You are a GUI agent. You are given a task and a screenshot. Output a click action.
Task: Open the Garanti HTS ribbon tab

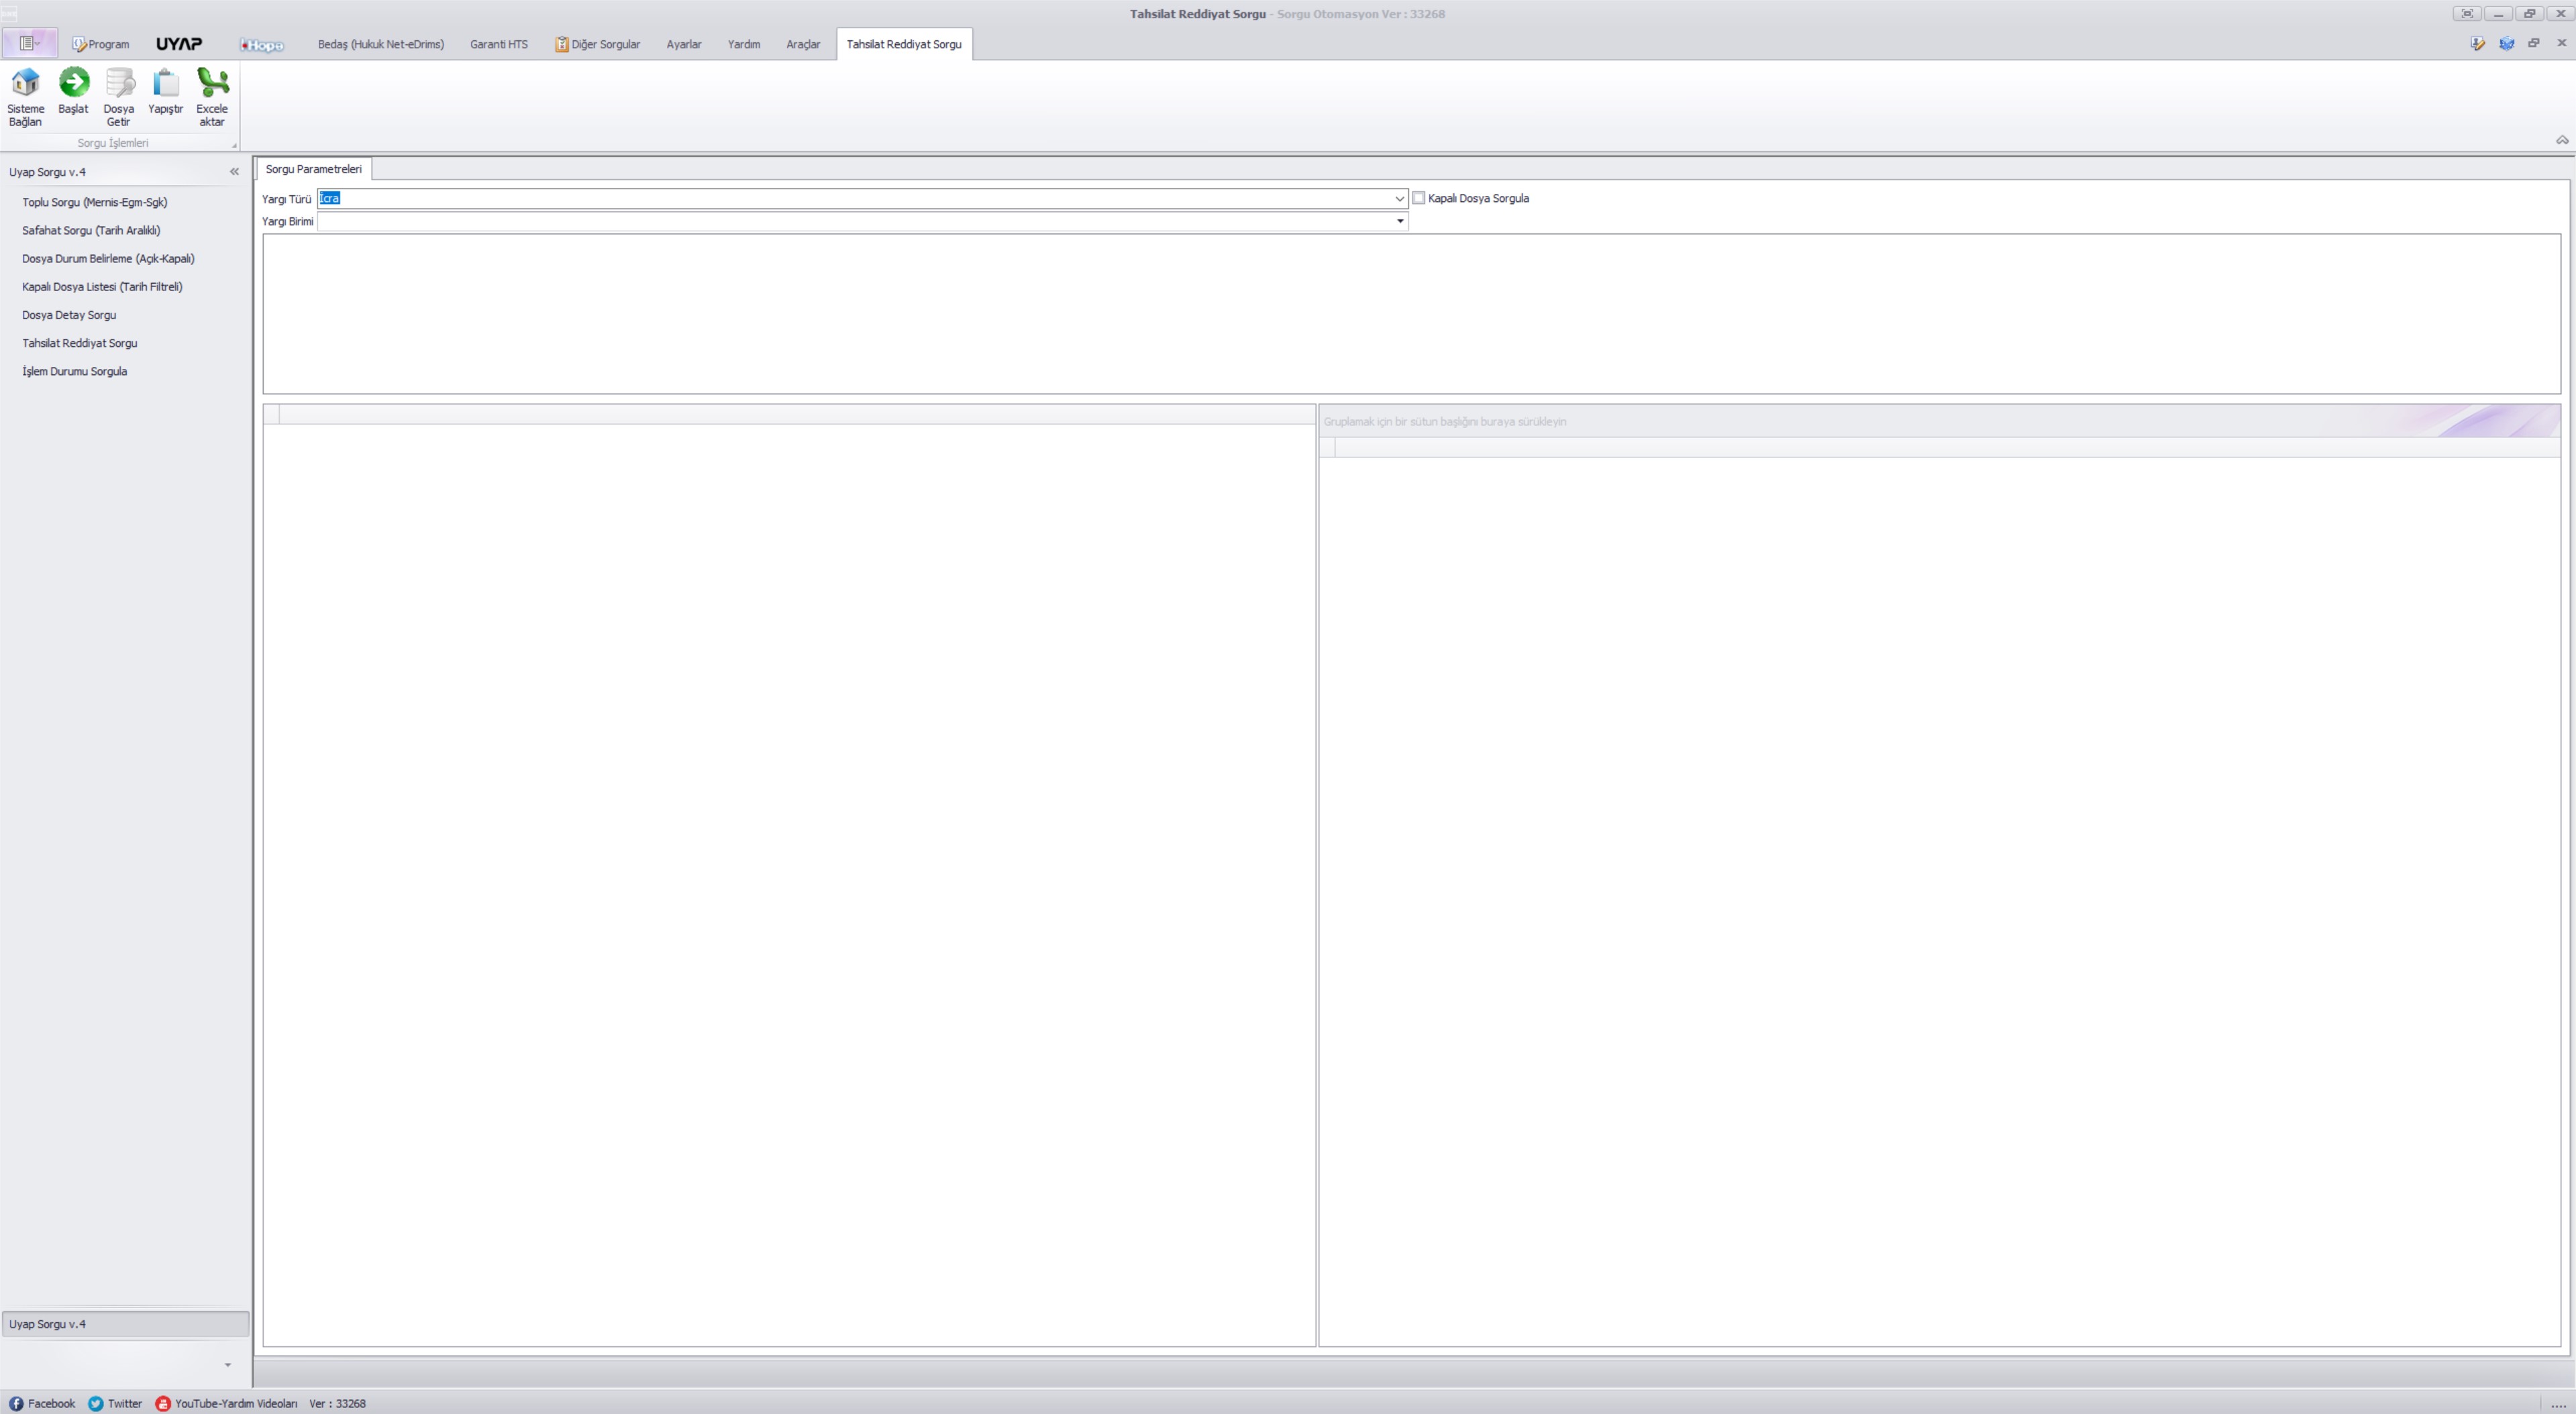(x=499, y=44)
